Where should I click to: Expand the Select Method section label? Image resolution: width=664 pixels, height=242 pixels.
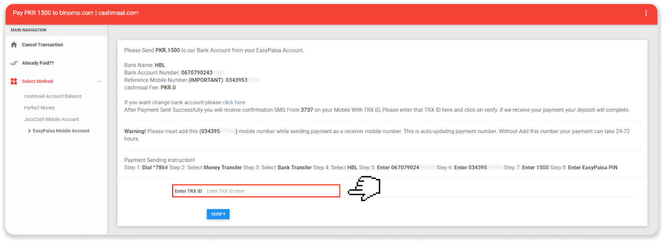coord(37,81)
